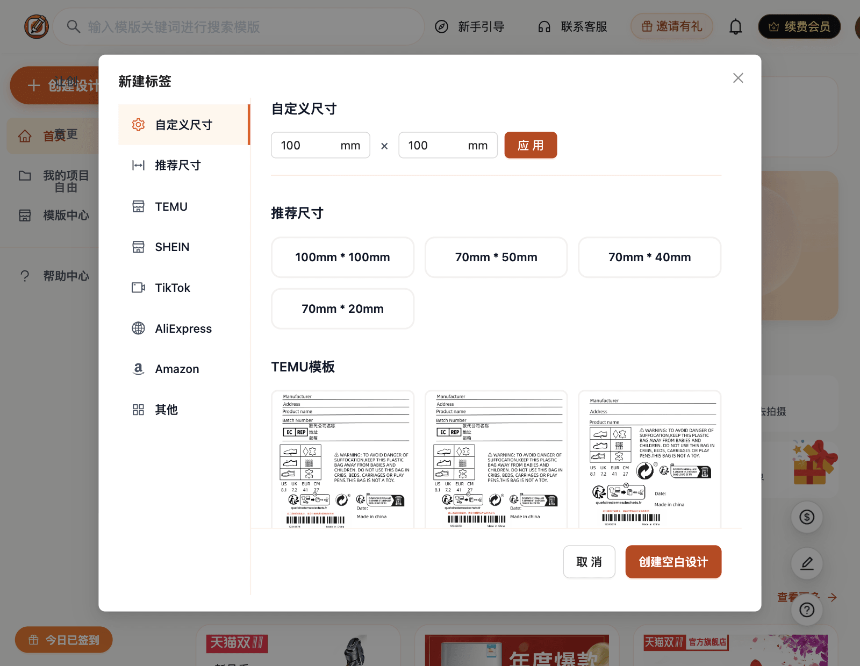
Task: Click the 首页 home icon
Action: click(x=25, y=136)
